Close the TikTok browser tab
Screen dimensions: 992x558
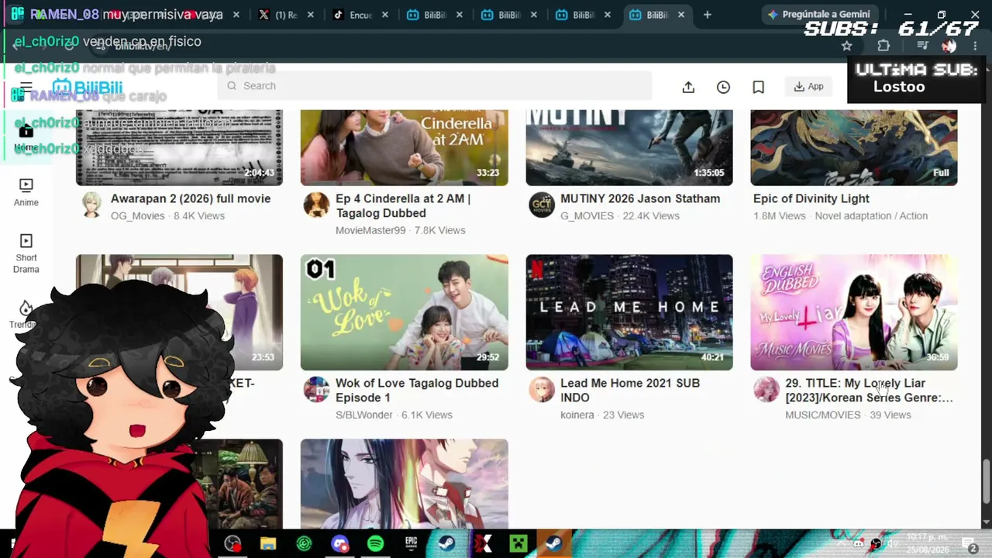pyautogui.click(x=386, y=15)
